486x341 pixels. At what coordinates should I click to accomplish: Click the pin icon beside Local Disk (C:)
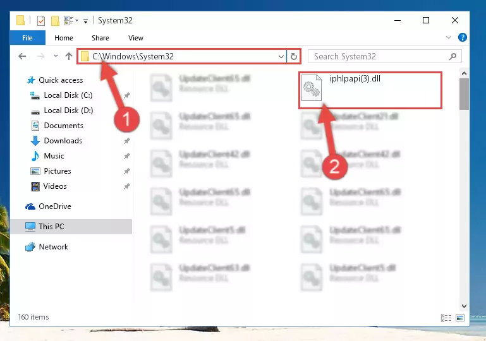tap(127, 96)
